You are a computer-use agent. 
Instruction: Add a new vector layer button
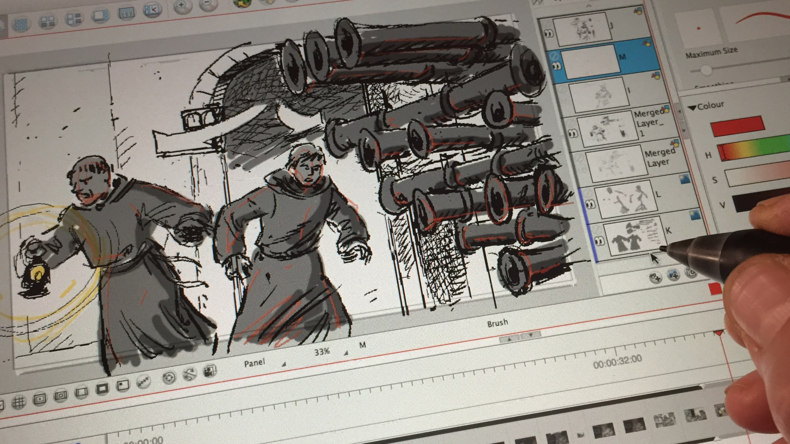pyautogui.click(x=655, y=277)
